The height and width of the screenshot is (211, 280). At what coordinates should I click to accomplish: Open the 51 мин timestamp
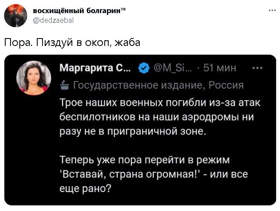[x=221, y=68]
